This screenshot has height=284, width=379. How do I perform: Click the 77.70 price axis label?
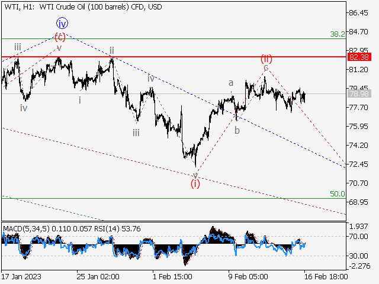359,108
